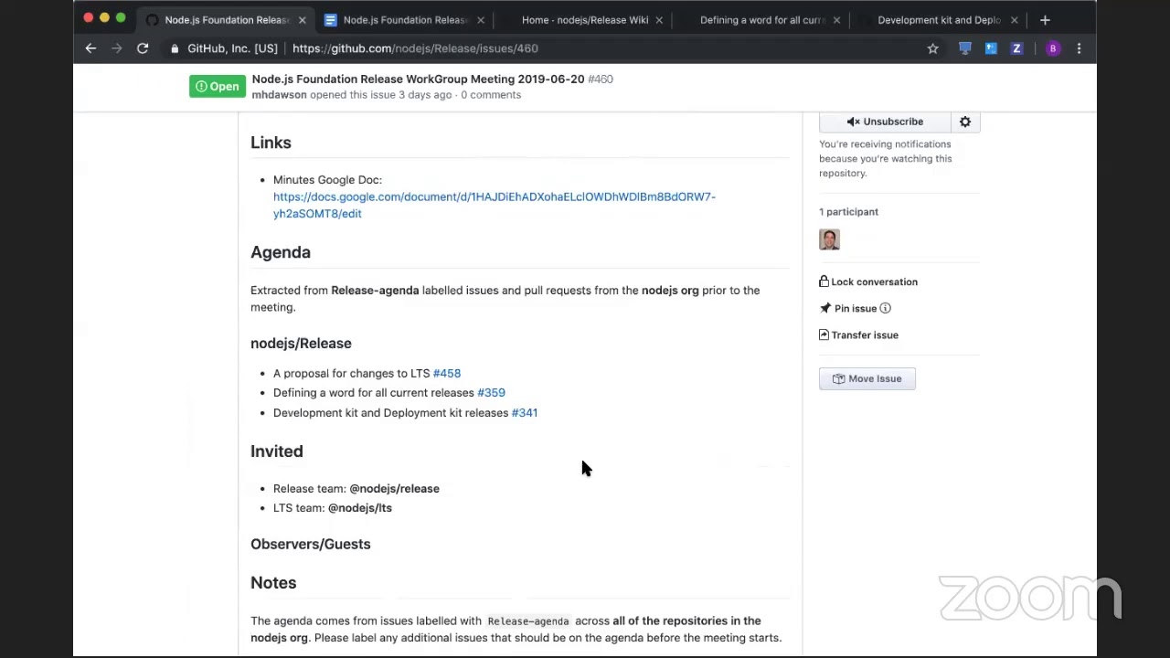Click the purple profile avatar icon
The width and height of the screenshot is (1170, 658).
point(1053,48)
